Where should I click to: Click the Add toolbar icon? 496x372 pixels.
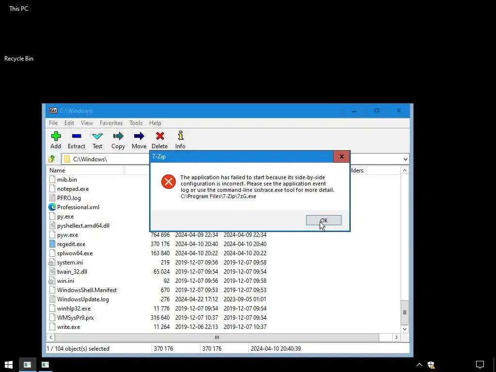[56, 136]
